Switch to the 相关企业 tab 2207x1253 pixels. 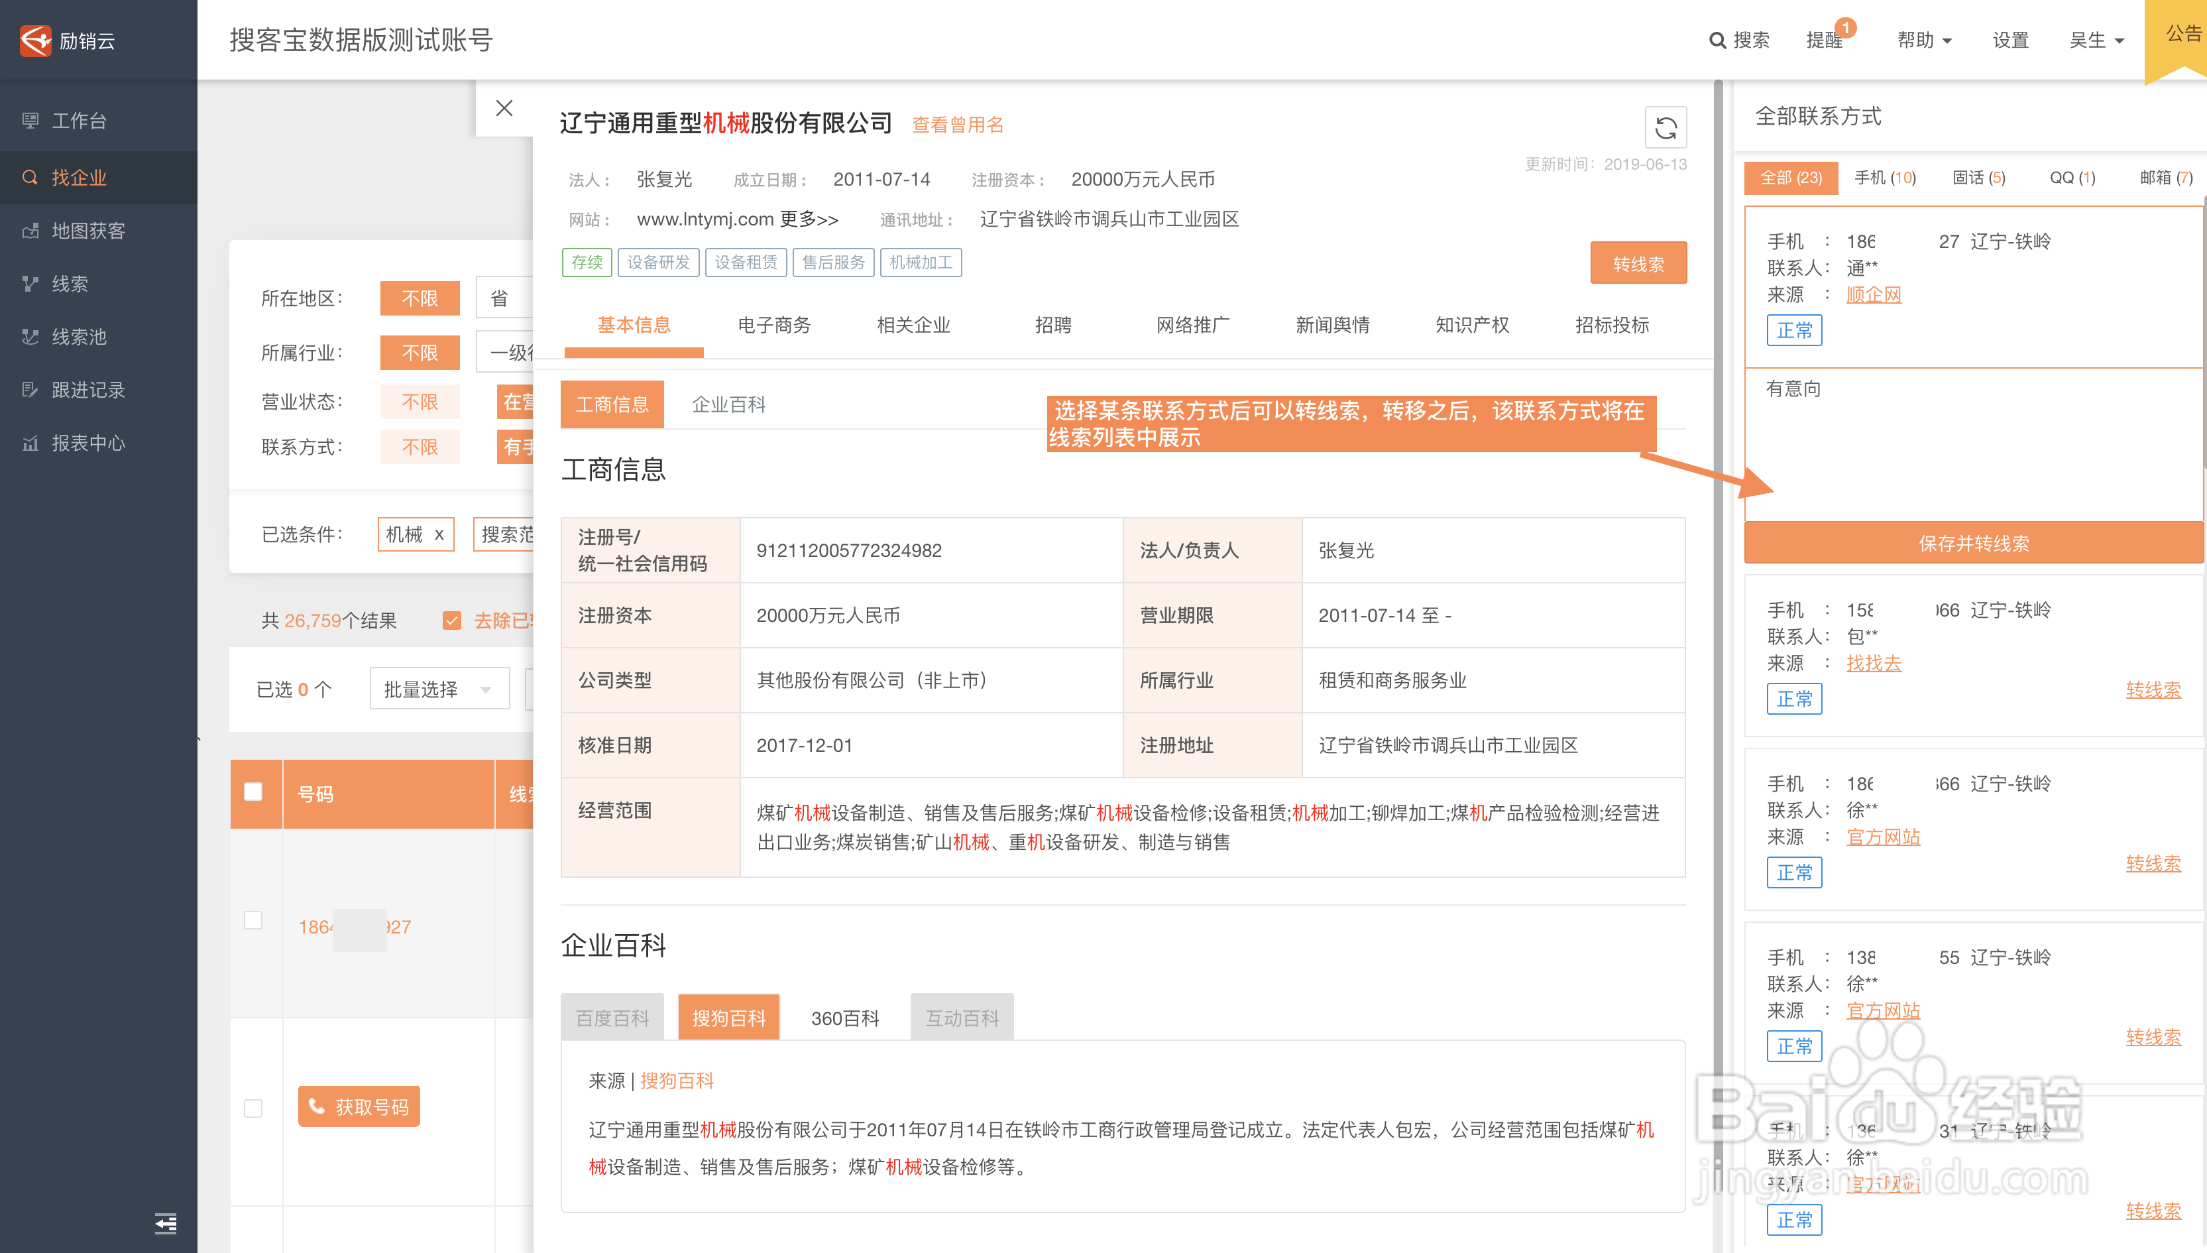[913, 326]
